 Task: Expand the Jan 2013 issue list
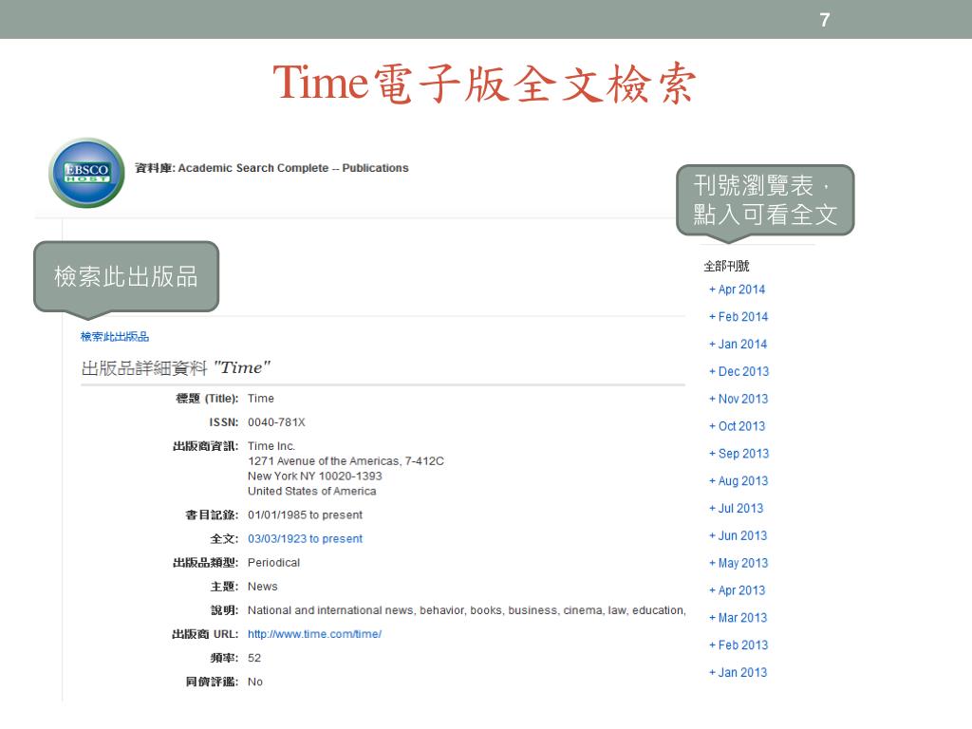[x=738, y=672]
